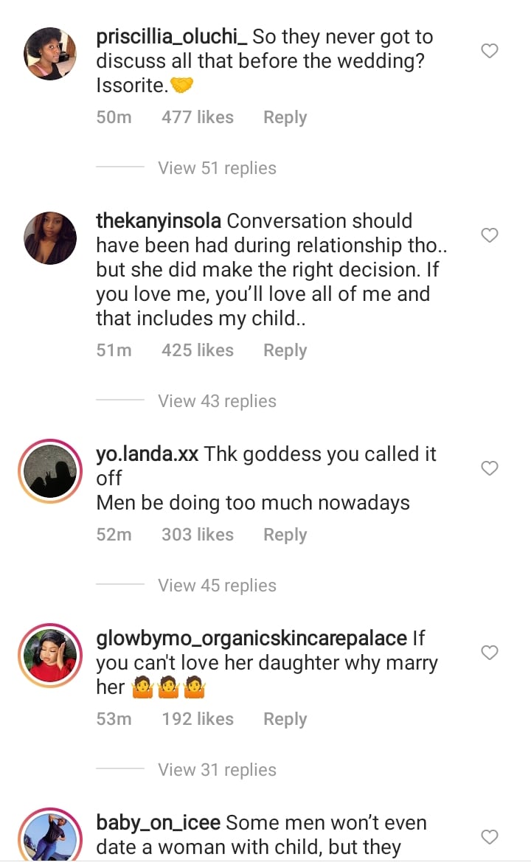531x868 pixels.
Task: Open the 477 likes list
Action: point(197,117)
